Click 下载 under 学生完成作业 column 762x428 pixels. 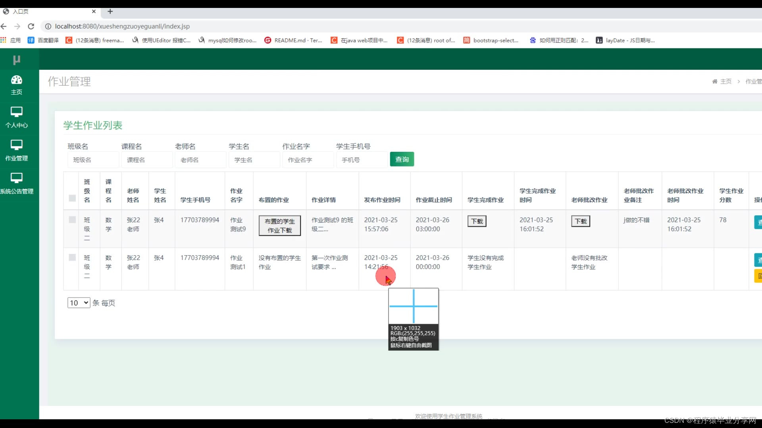point(477,221)
